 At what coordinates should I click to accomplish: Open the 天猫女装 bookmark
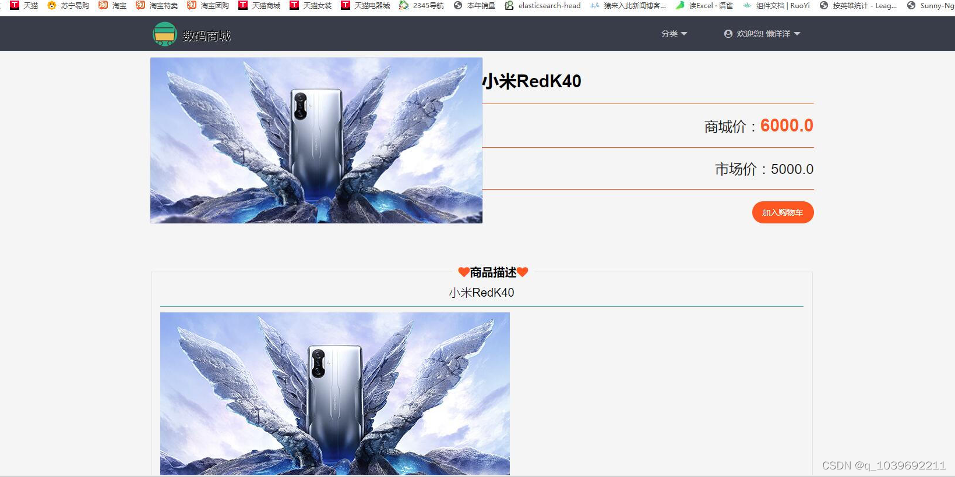[x=311, y=5]
